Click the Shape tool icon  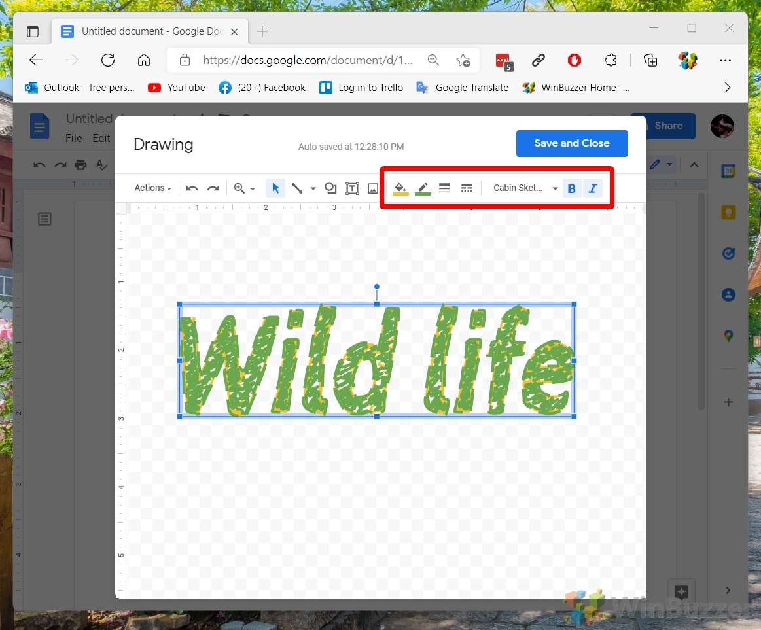330,188
